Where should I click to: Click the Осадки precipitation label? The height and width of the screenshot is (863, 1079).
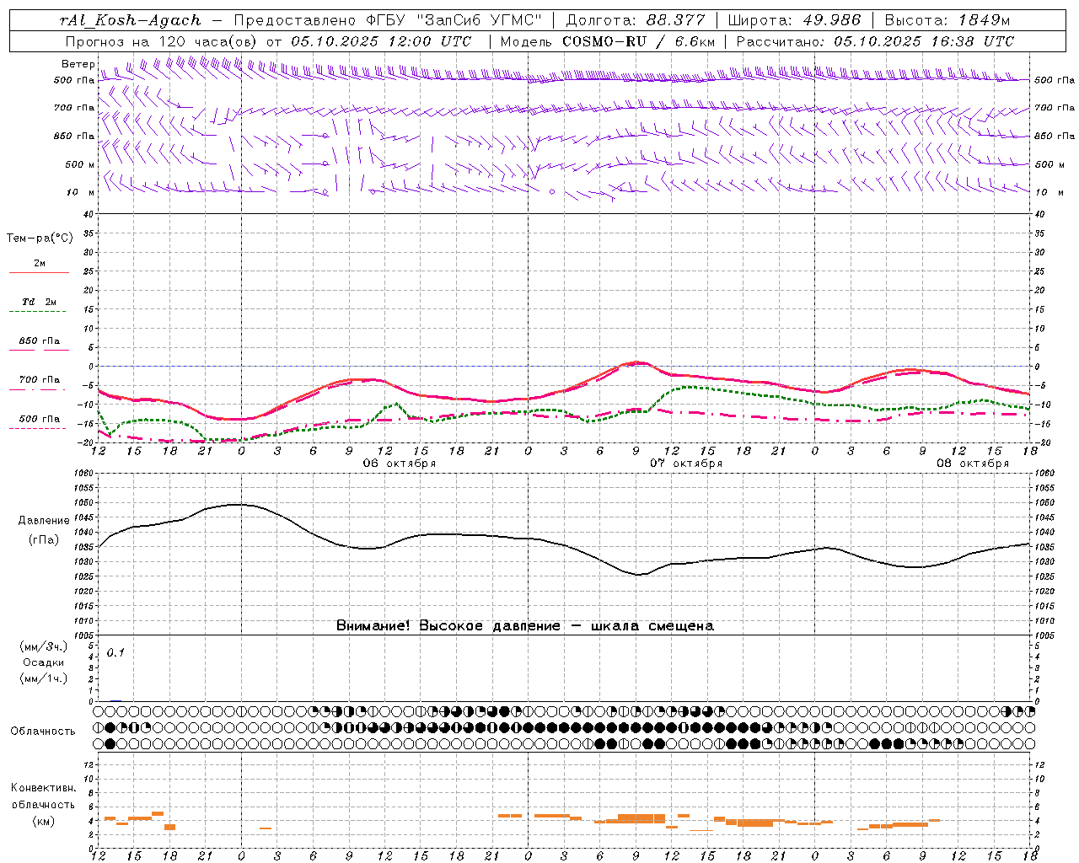pos(44,662)
